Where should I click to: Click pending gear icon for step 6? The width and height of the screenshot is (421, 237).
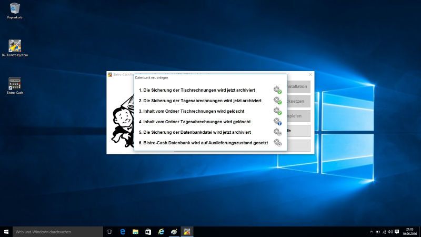click(x=277, y=142)
